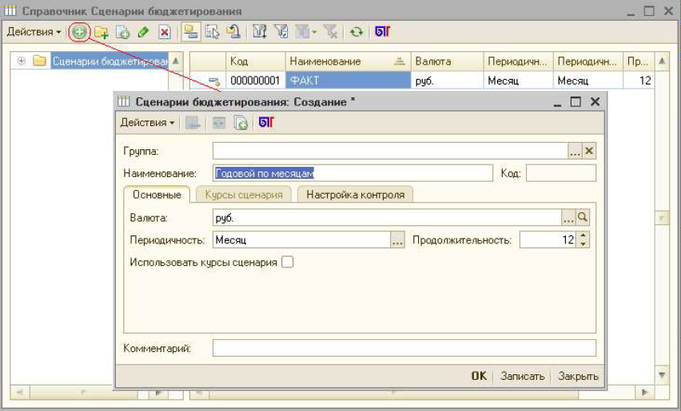Click the Edit pencil icon in toolbar
The width and height of the screenshot is (681, 411).
click(143, 32)
